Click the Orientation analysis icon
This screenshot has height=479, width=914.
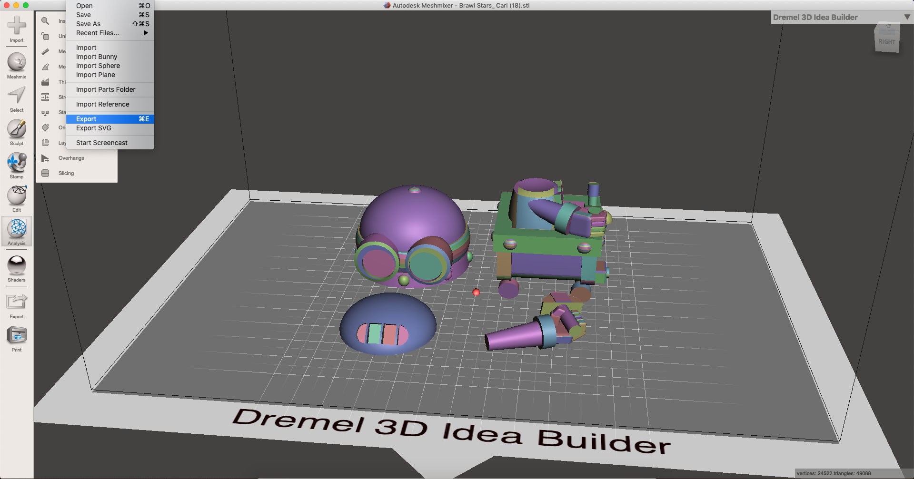click(45, 127)
